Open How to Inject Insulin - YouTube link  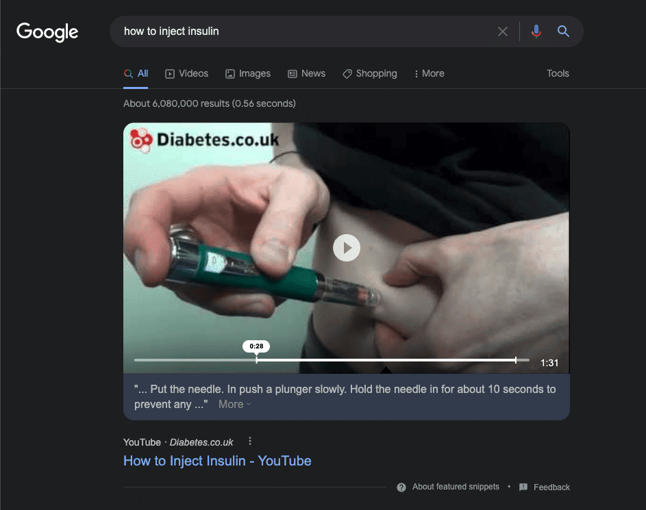(217, 461)
